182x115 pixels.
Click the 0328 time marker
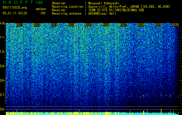141,25
